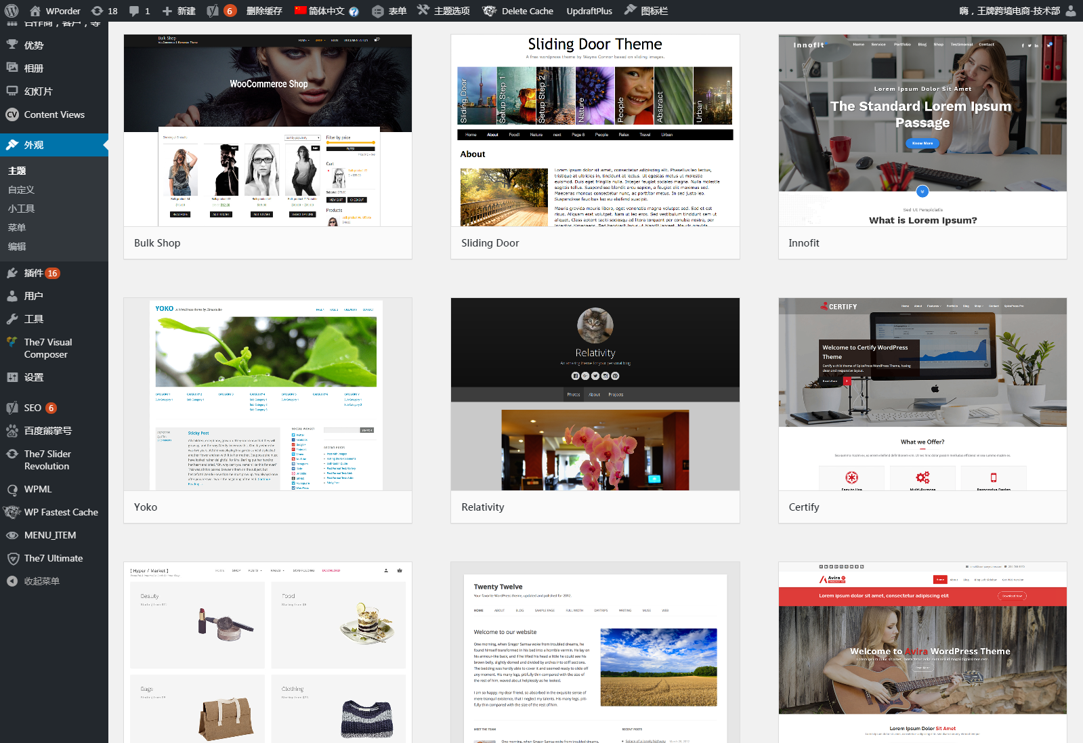Click the Content Views CV icon

pyautogui.click(x=12, y=114)
